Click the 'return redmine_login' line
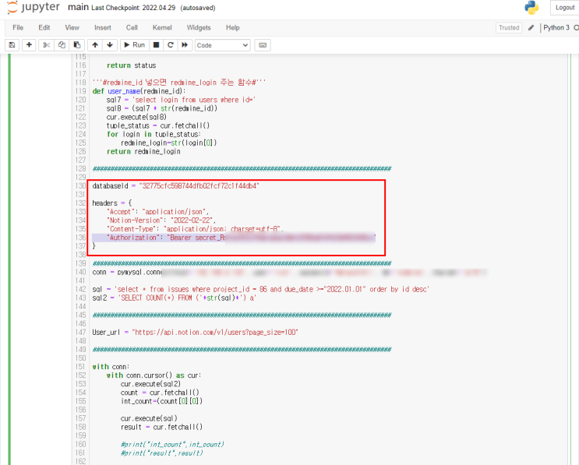Image resolution: width=579 pixels, height=465 pixels. click(143, 151)
